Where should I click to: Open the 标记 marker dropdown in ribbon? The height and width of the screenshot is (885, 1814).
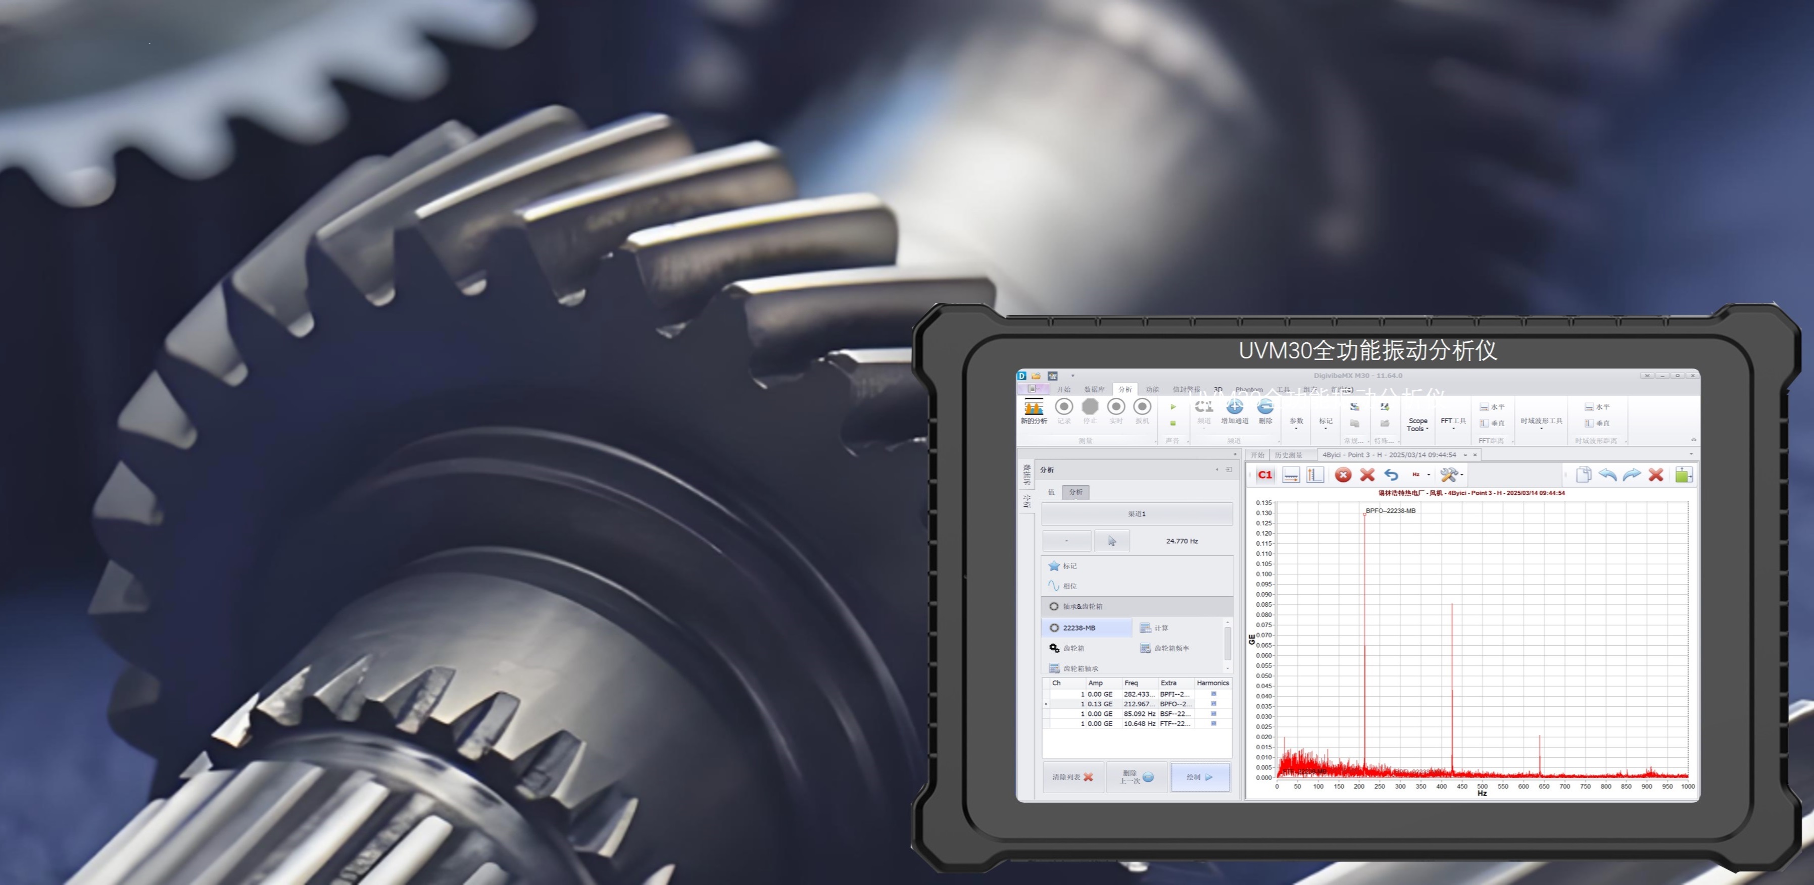coord(1326,423)
